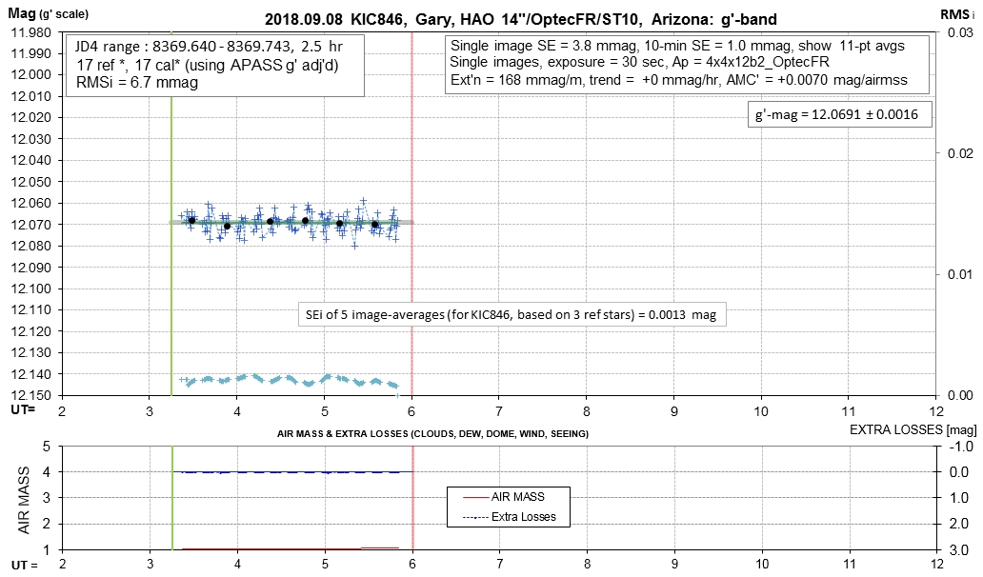Click the 0.02 tick on RMS axis
The width and height of the screenshot is (983, 577).
point(960,153)
